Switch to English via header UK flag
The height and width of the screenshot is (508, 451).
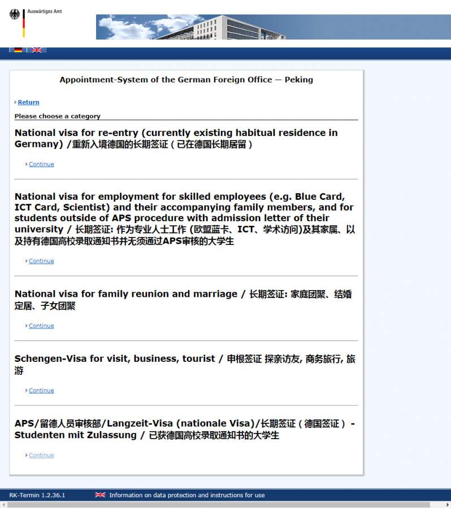(37, 50)
